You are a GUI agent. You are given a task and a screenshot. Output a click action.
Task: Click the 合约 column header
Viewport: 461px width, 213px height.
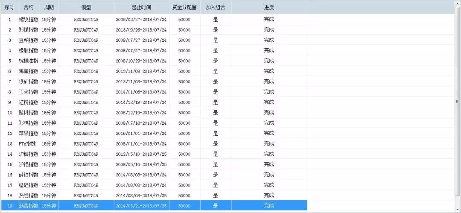pos(29,7)
